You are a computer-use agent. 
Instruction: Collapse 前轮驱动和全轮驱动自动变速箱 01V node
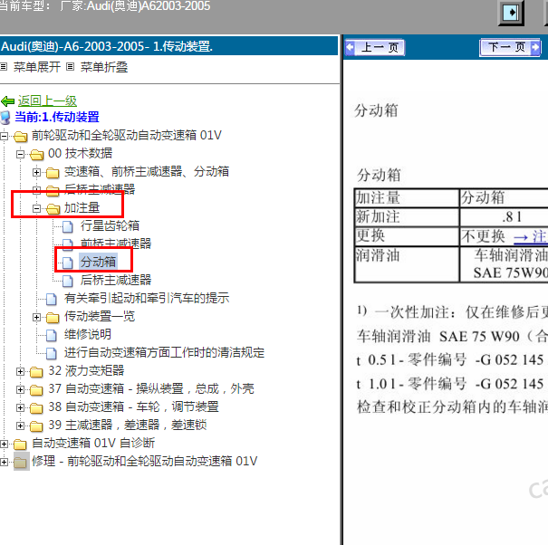tap(4, 136)
